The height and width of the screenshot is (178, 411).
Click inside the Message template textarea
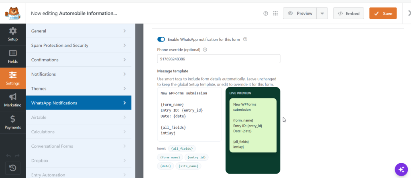[x=189, y=114]
